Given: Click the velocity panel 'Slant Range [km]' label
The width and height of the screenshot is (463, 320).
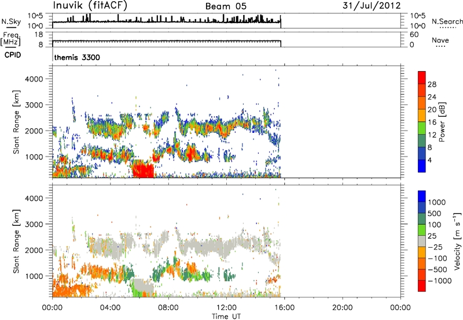Looking at the screenshot, I should point(16,241).
